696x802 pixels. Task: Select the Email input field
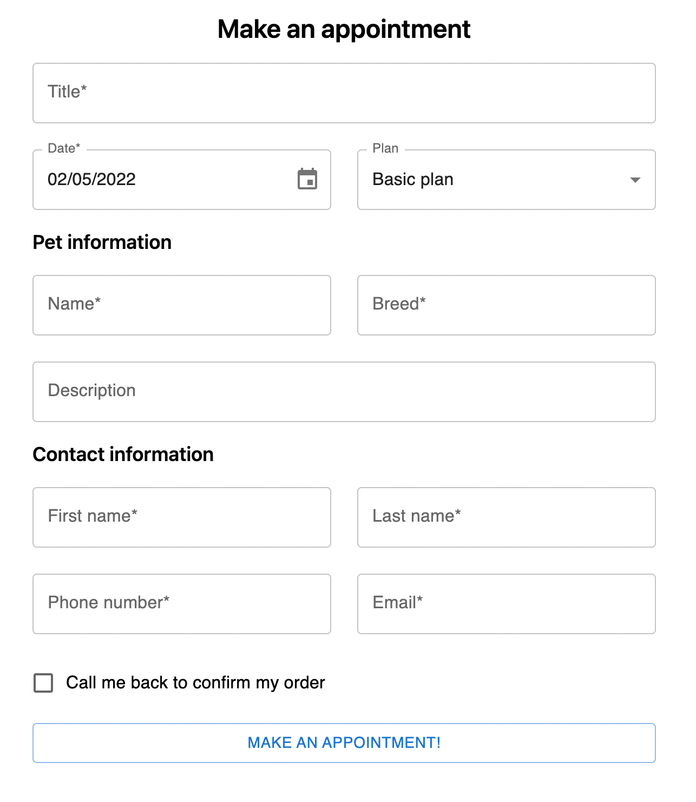506,603
